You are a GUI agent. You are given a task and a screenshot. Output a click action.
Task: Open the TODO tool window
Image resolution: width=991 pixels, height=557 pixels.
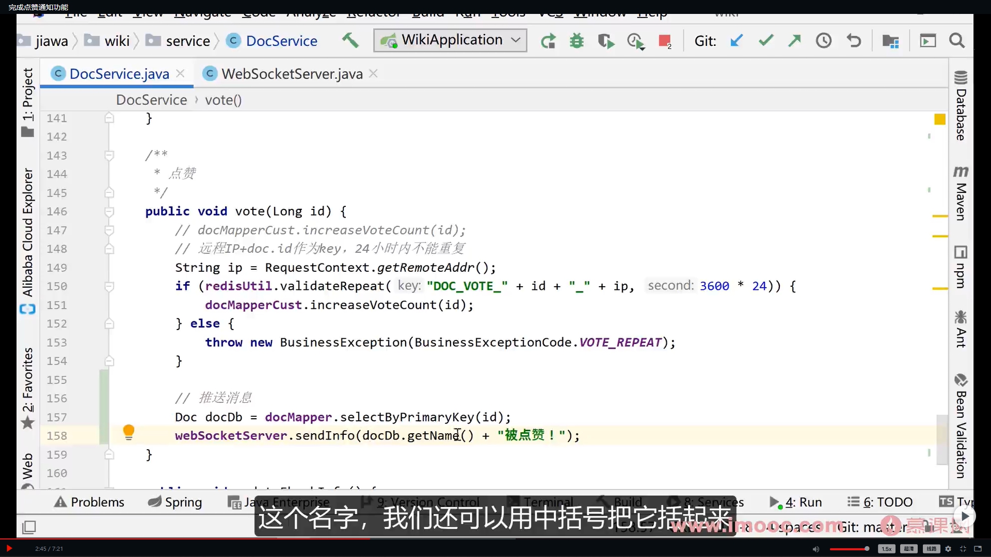point(880,502)
